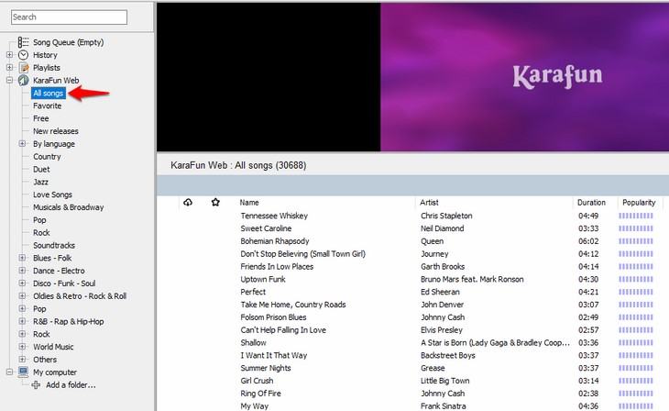Image resolution: width=669 pixels, height=411 pixels.
Task: Click the popularity bar for Tennessee Whiskey
Action: pyautogui.click(x=636, y=216)
